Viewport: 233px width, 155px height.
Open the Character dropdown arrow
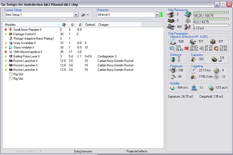(157, 15)
